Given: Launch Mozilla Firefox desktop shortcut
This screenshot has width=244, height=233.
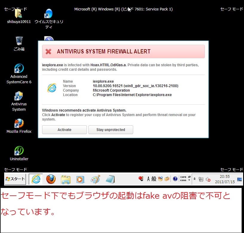Looking at the screenshot, I should (x=19, y=126).
